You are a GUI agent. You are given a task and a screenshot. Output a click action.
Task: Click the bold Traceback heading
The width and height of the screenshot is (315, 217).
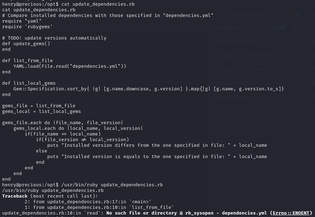pos(15,196)
